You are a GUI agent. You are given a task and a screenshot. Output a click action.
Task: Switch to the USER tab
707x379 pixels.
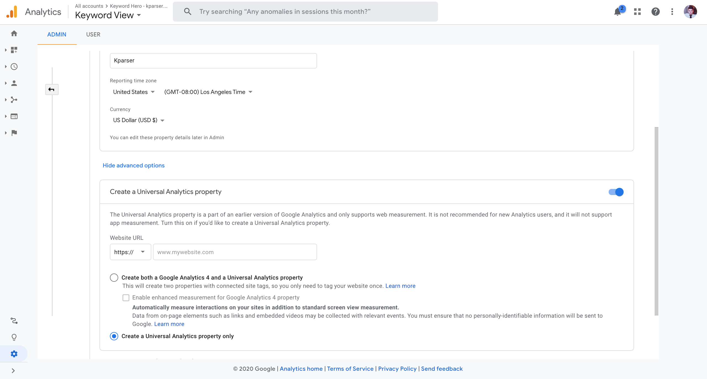pyautogui.click(x=93, y=34)
